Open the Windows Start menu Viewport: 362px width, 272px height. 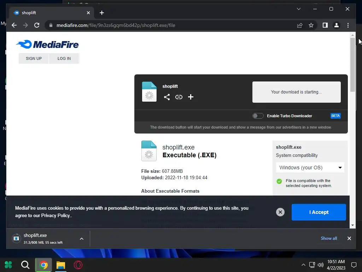click(8, 265)
